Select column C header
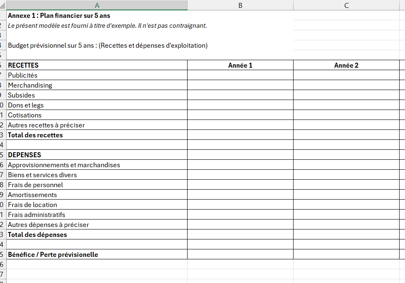Viewport: 405px width, 283px height. (346, 5)
